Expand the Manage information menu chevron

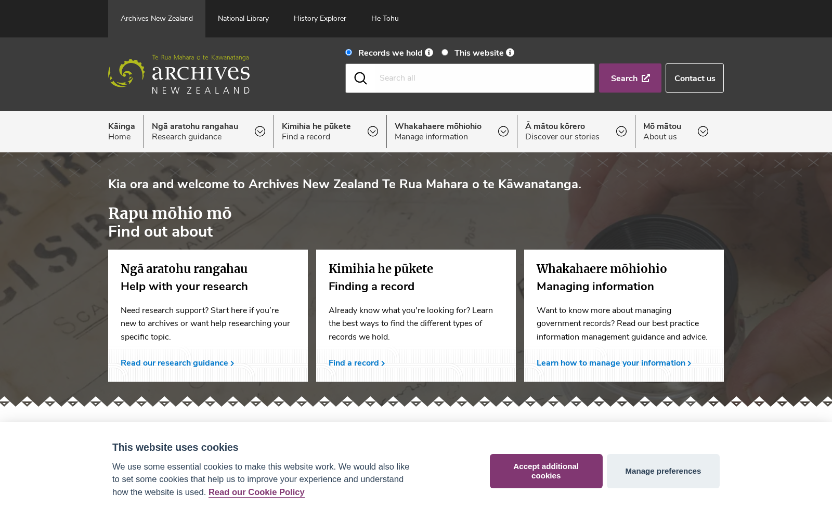tap(503, 132)
